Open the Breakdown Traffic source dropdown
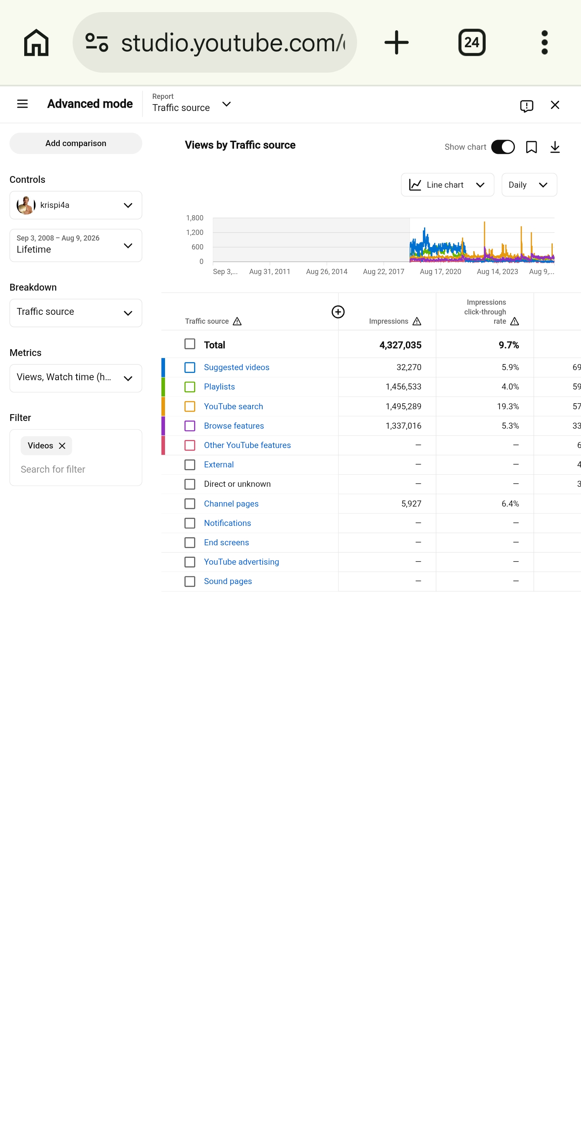The height and width of the screenshot is (1135, 581). click(76, 313)
